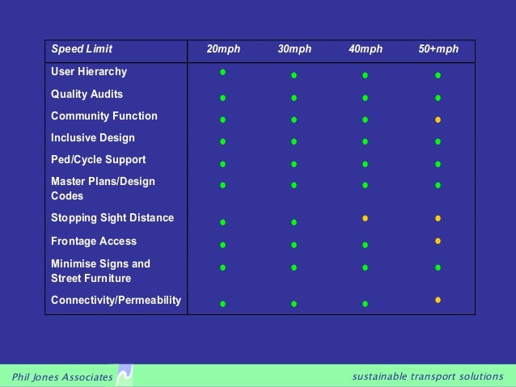This screenshot has width=516, height=387.
Task: Click the '30mph' column header
Action: (x=294, y=49)
